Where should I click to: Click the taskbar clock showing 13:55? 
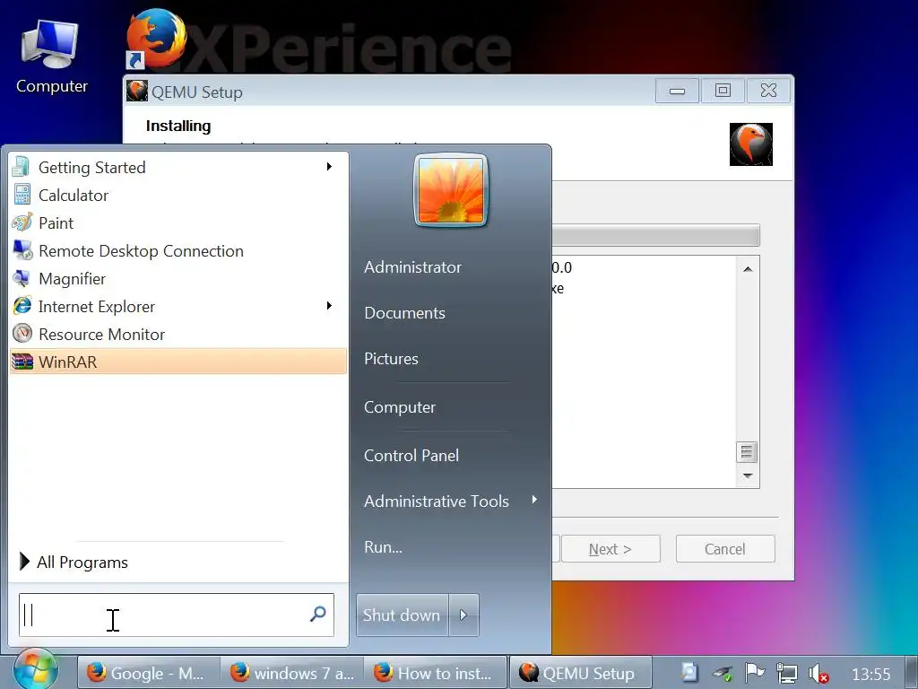click(870, 674)
